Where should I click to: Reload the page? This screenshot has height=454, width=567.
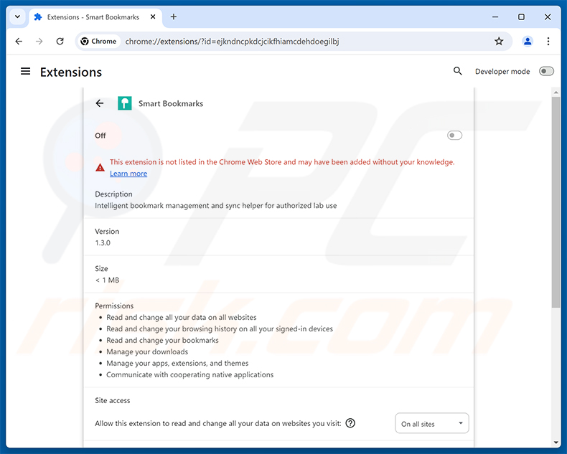60,41
